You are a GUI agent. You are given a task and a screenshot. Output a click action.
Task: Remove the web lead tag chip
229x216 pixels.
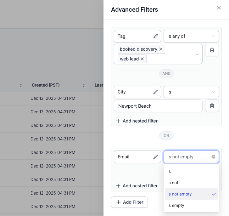point(142,59)
